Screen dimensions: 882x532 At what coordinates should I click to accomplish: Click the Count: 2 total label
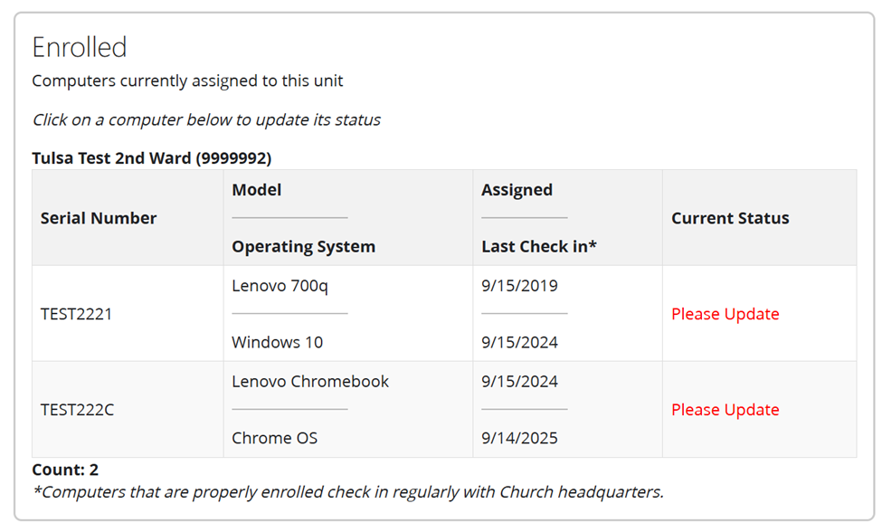pyautogui.click(x=65, y=470)
